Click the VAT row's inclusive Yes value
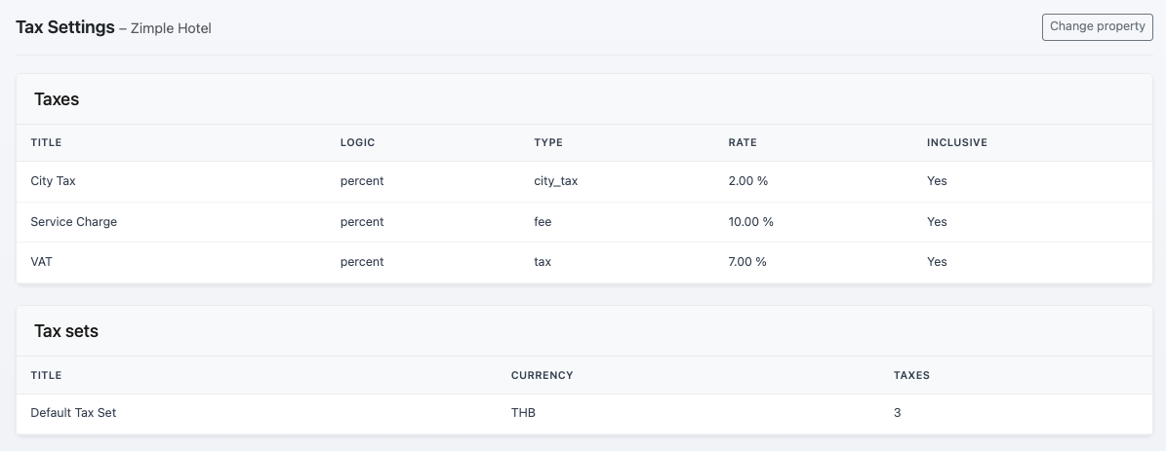 click(x=937, y=262)
